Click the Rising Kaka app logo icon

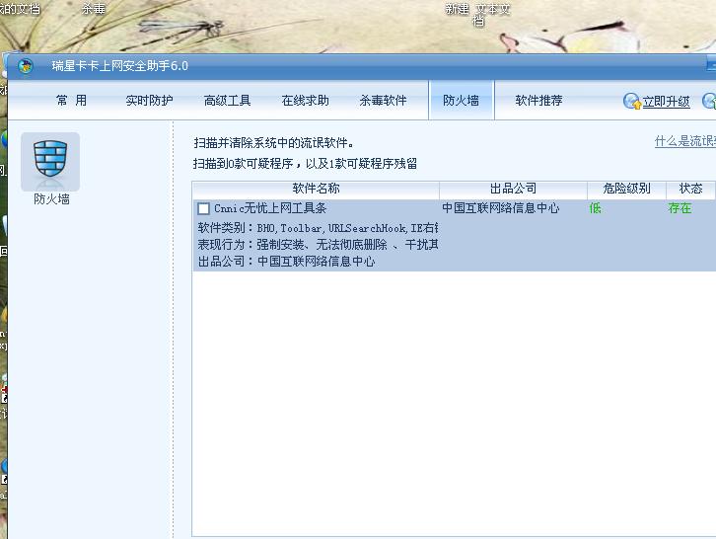click(x=26, y=66)
